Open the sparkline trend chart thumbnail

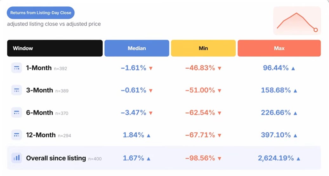tap(297, 21)
